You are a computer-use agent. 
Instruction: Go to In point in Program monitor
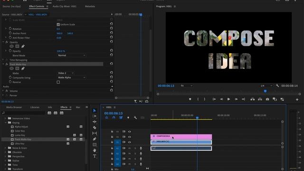click(214, 99)
